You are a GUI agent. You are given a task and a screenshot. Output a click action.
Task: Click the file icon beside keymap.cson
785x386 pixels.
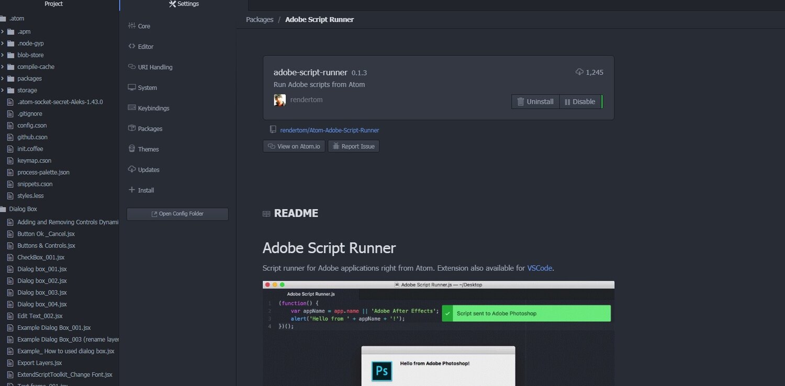pos(10,161)
